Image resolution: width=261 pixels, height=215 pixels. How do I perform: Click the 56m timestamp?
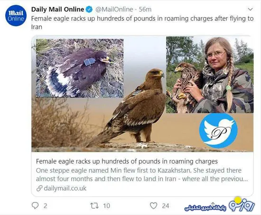tap(145, 9)
